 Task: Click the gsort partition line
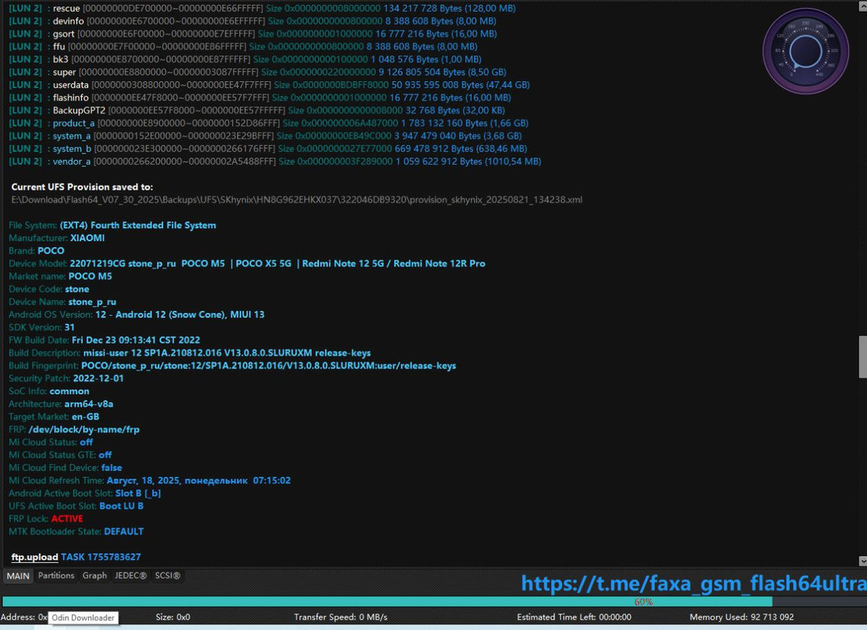coord(253,34)
